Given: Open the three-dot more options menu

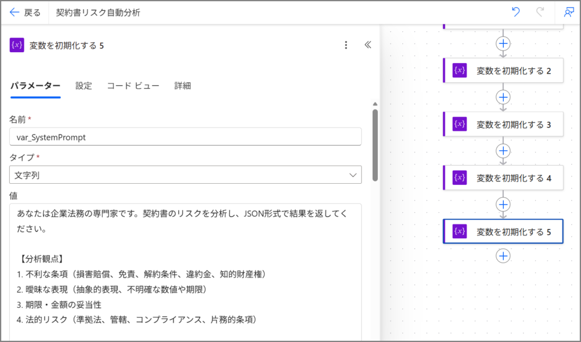Looking at the screenshot, I should click(x=346, y=45).
